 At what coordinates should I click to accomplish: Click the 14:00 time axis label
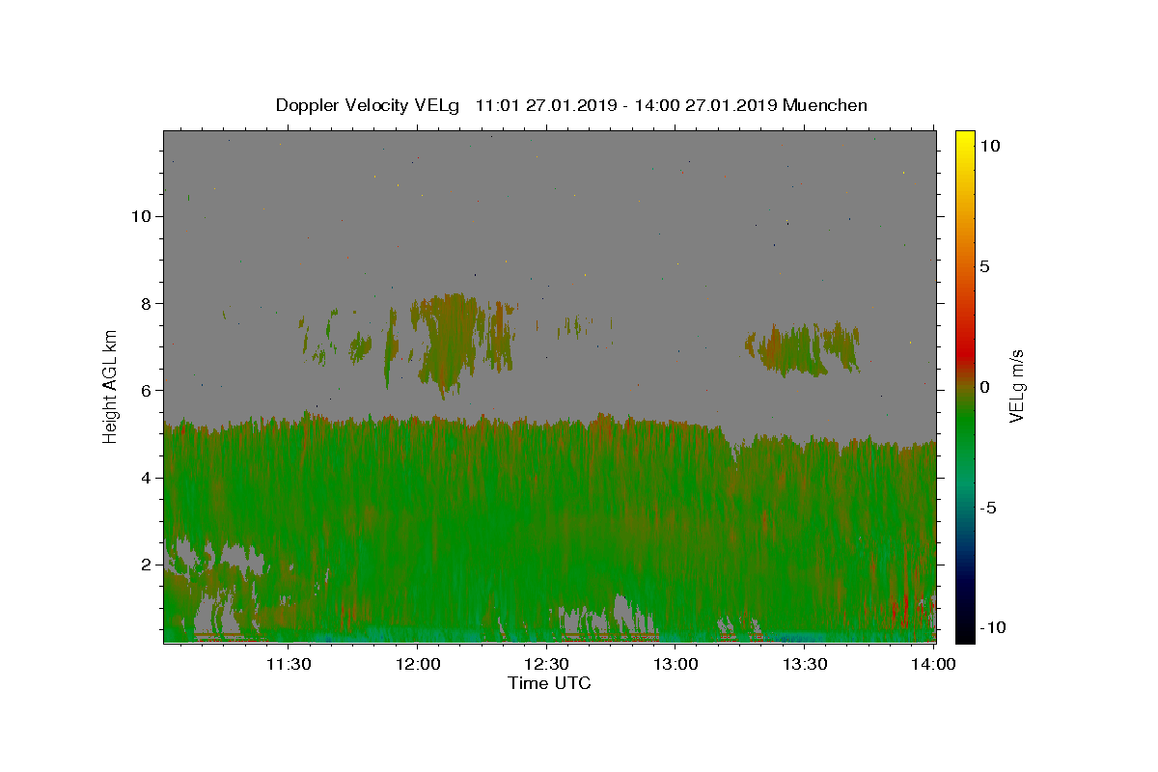point(934,664)
